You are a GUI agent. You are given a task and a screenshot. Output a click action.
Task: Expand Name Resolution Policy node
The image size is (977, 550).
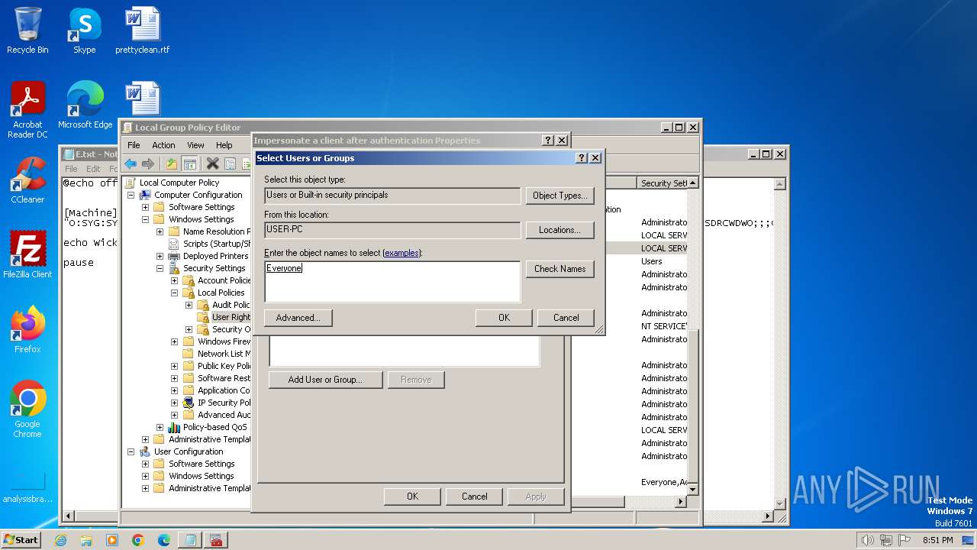point(160,231)
